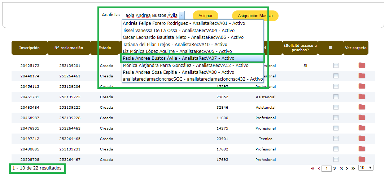The image size is (389, 176).
Task: Open results-per-page dropdown showing 10
Action: [366, 168]
